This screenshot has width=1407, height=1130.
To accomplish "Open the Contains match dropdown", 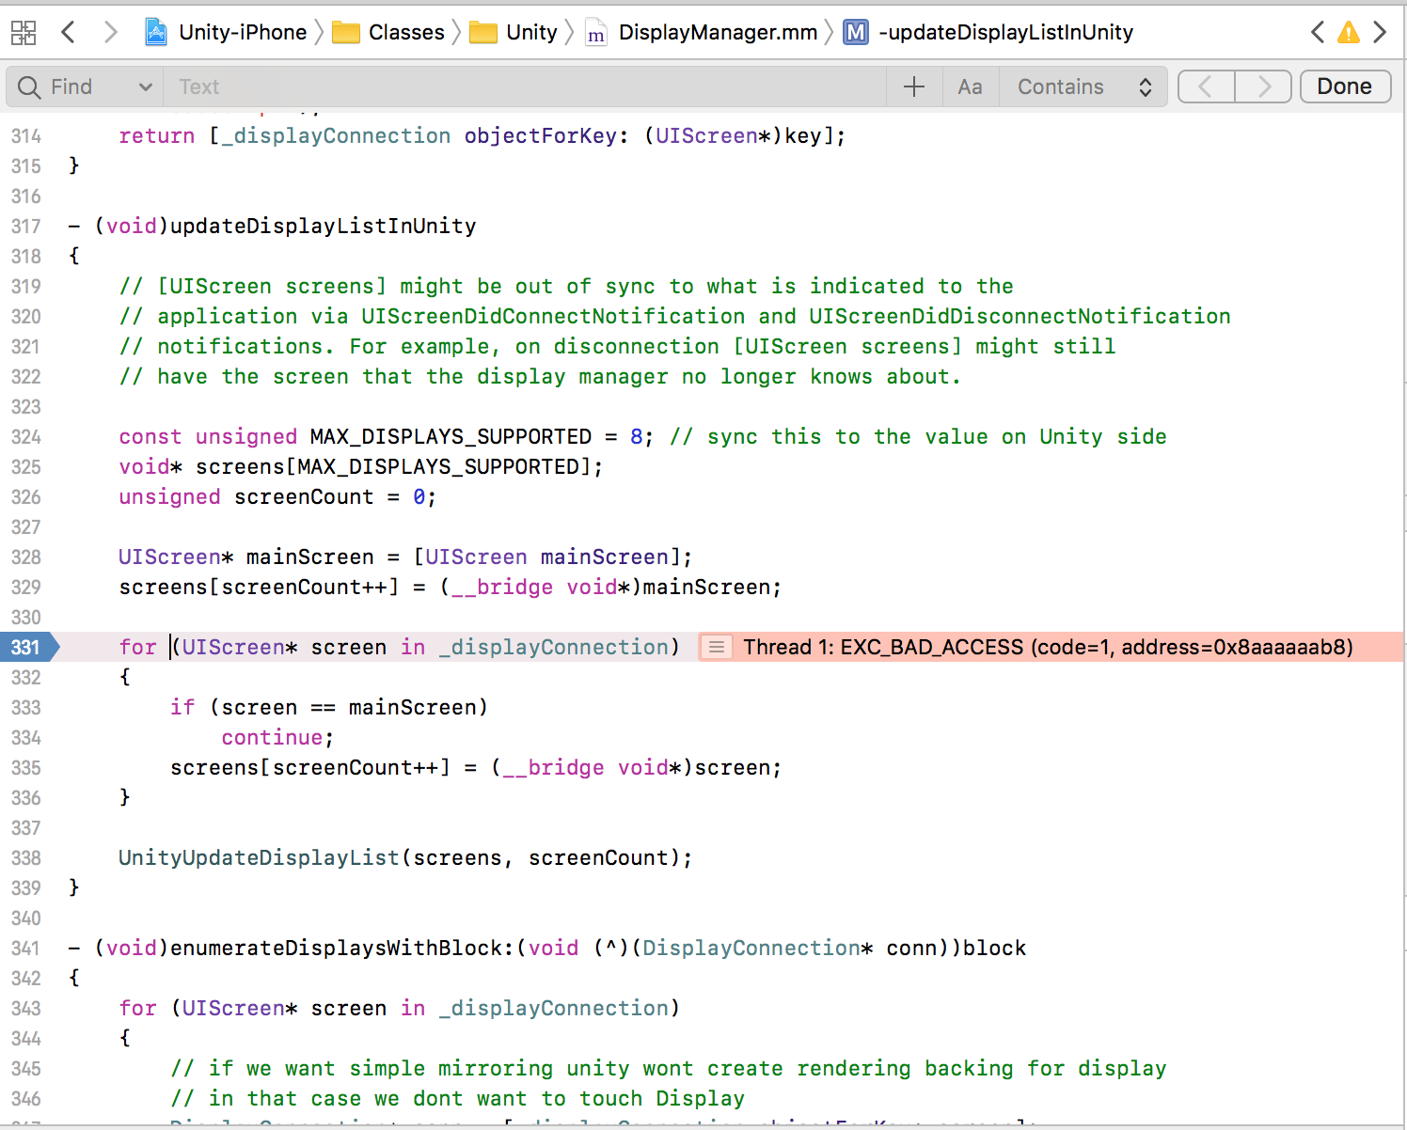I will coord(1084,86).
